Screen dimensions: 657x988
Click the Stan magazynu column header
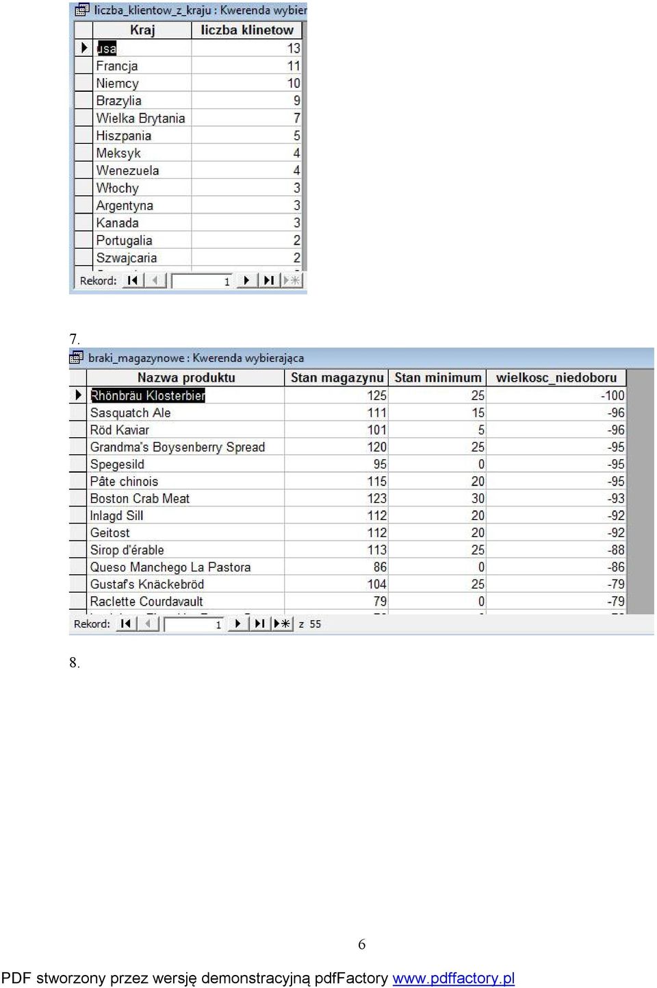click(337, 378)
